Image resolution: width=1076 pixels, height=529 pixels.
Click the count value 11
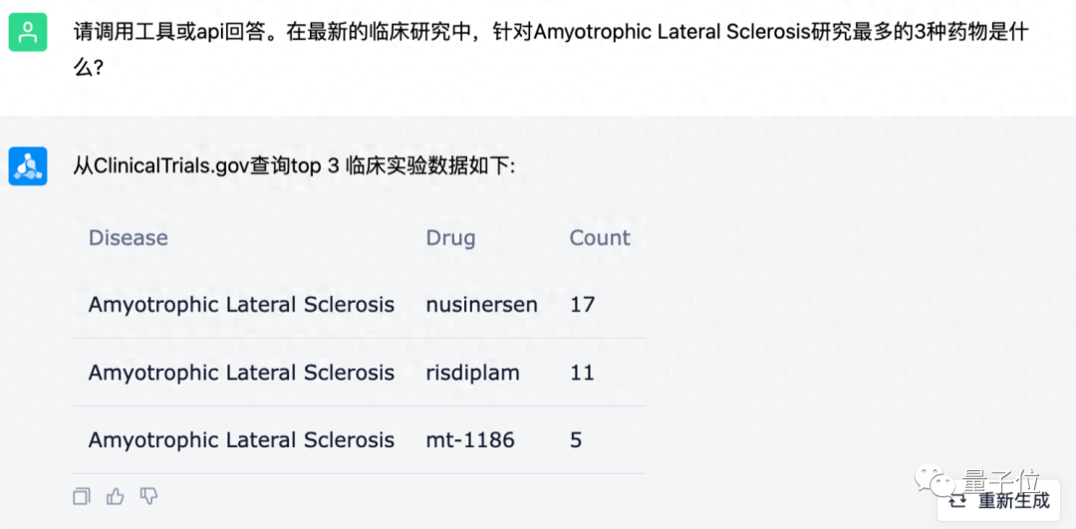(x=582, y=373)
